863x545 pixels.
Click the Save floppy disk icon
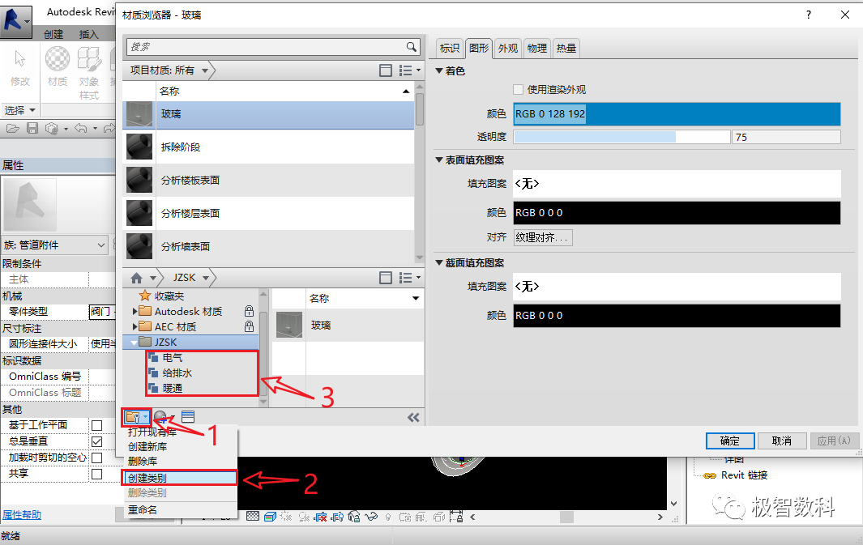[32, 129]
